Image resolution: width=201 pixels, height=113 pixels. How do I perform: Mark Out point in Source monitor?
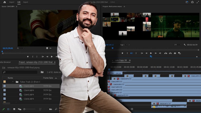pos(37,56)
